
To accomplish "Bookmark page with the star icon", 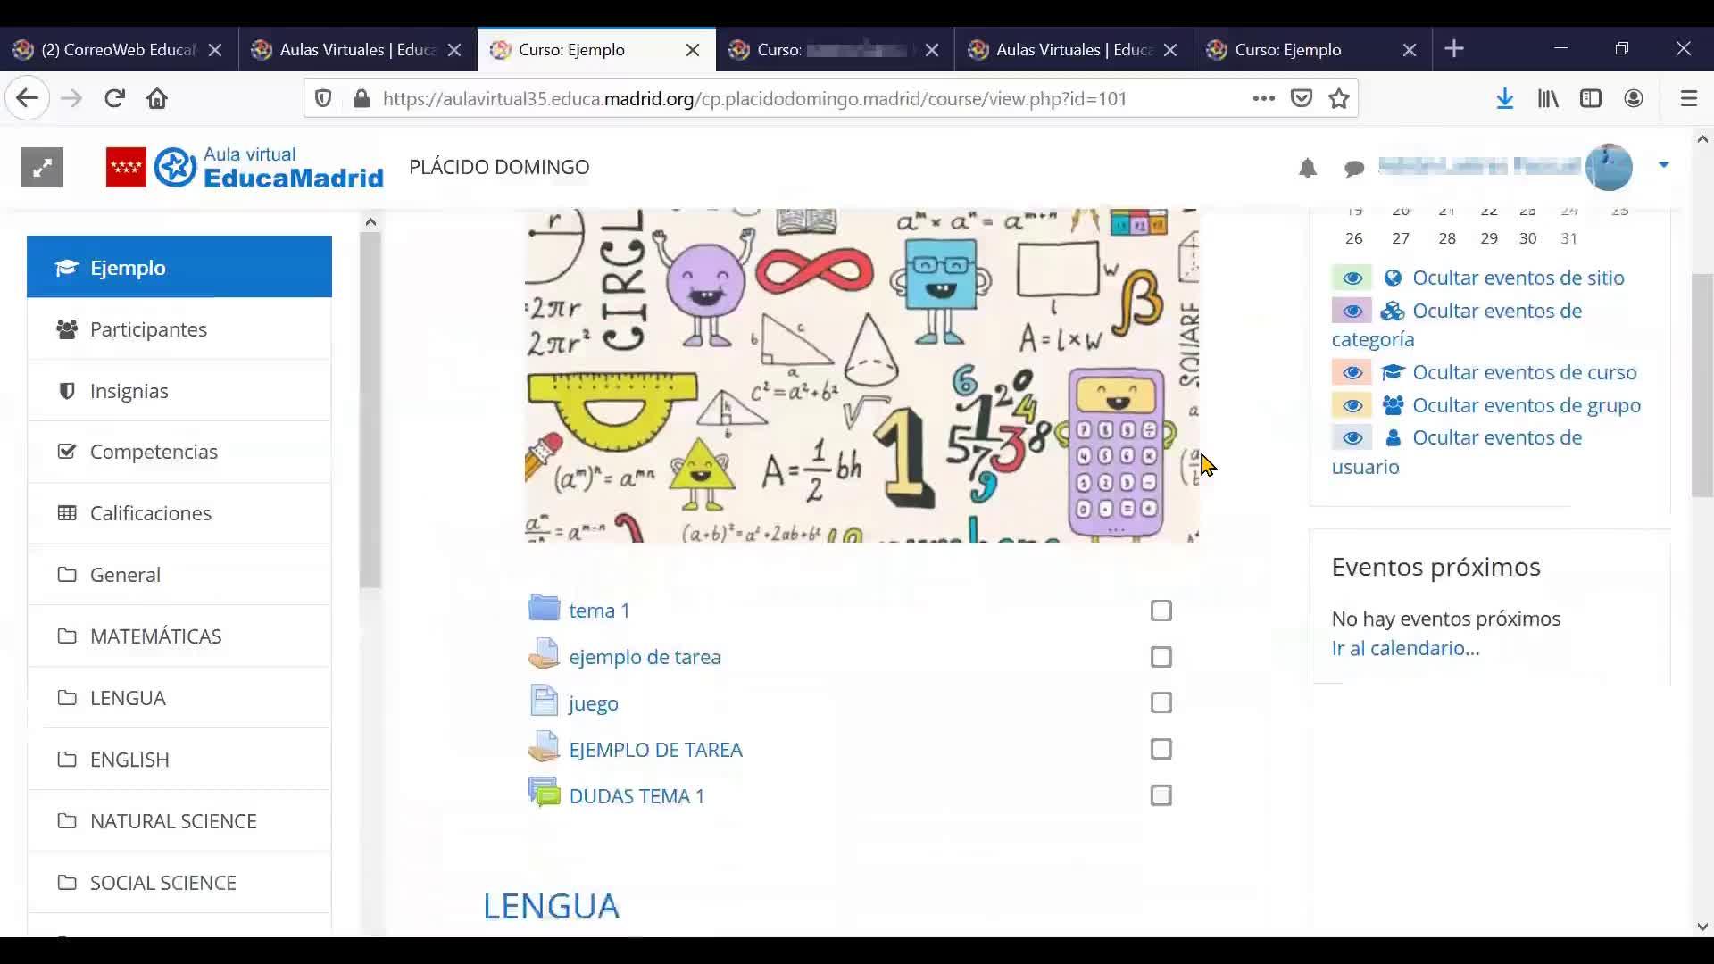I will pos(1339,98).
